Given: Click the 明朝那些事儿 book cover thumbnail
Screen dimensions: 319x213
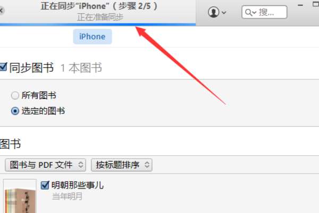Looking at the screenshot, I should (x=20, y=196).
